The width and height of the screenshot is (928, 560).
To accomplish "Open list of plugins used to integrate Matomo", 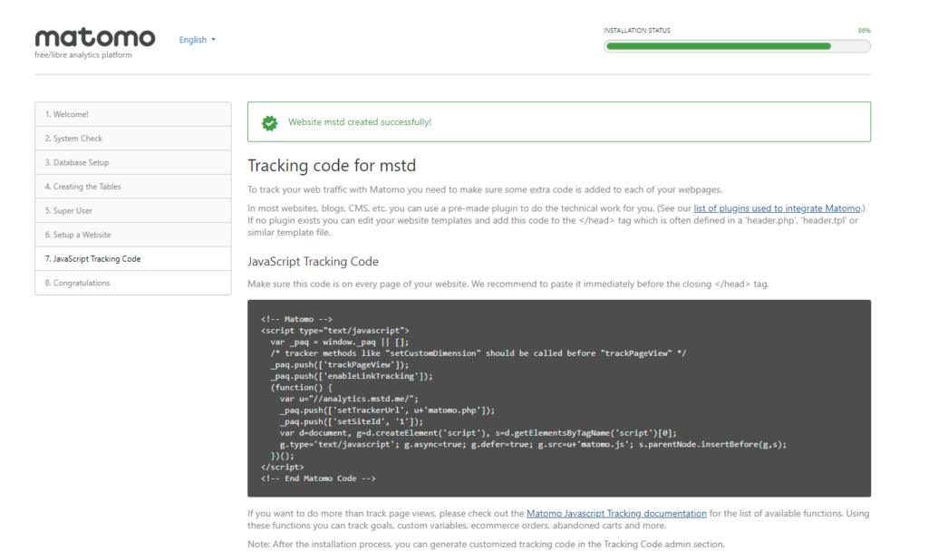I will click(x=777, y=208).
